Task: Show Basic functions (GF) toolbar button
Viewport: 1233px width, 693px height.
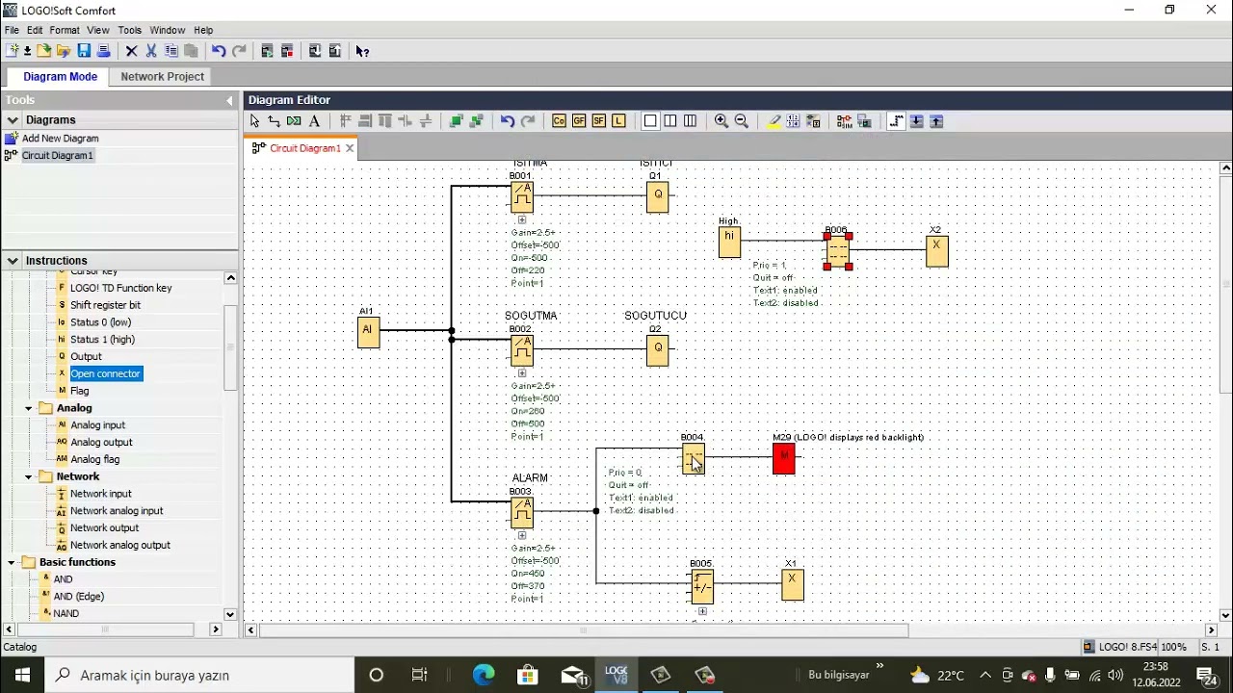Action: click(x=579, y=121)
